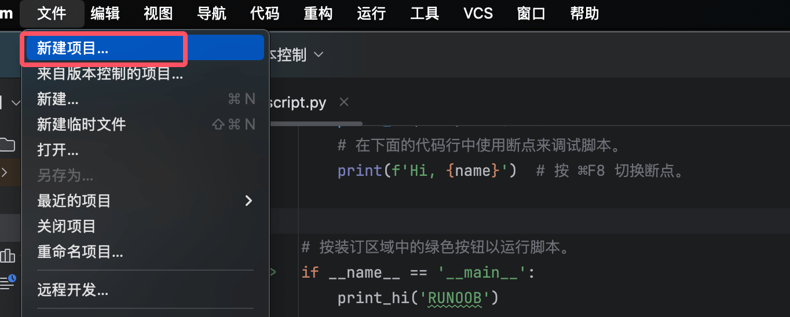Choose 关闭项目 from the menu
790x317 pixels.
(67, 226)
